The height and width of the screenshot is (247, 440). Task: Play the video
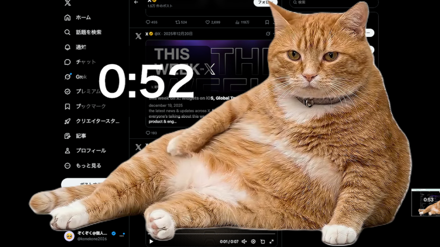pyautogui.click(x=151, y=242)
